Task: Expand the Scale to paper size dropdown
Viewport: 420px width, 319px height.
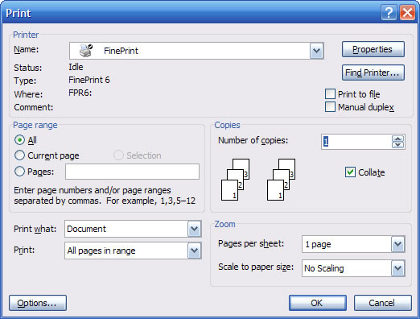Action: coord(397,268)
